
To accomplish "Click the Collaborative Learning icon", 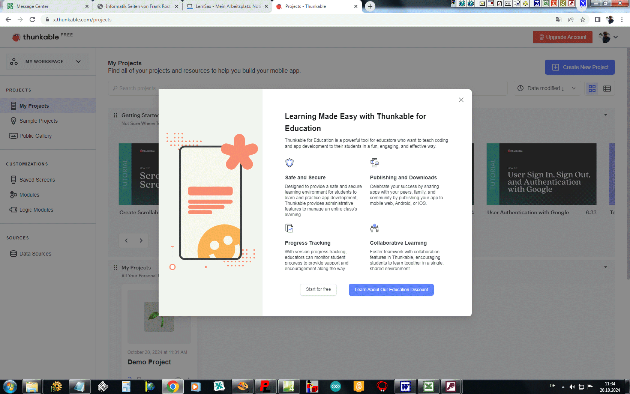I will [x=375, y=228].
